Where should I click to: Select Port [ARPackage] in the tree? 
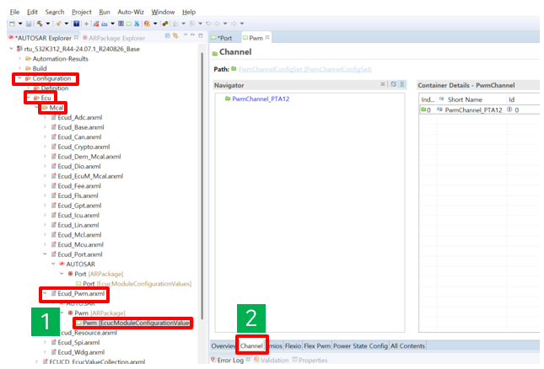[99, 274]
